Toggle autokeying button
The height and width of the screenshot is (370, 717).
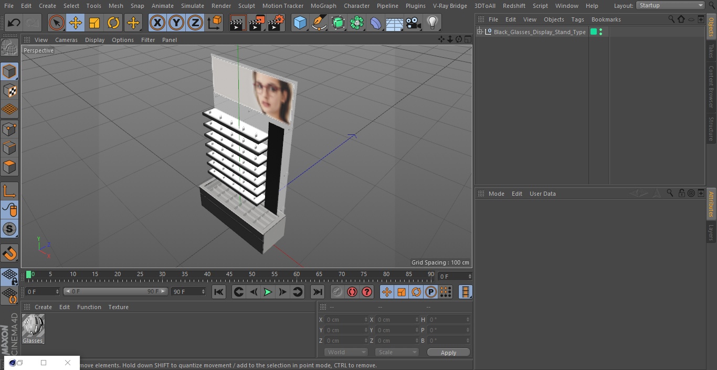(x=352, y=292)
